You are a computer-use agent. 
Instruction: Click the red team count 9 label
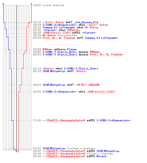click(31, 4)
